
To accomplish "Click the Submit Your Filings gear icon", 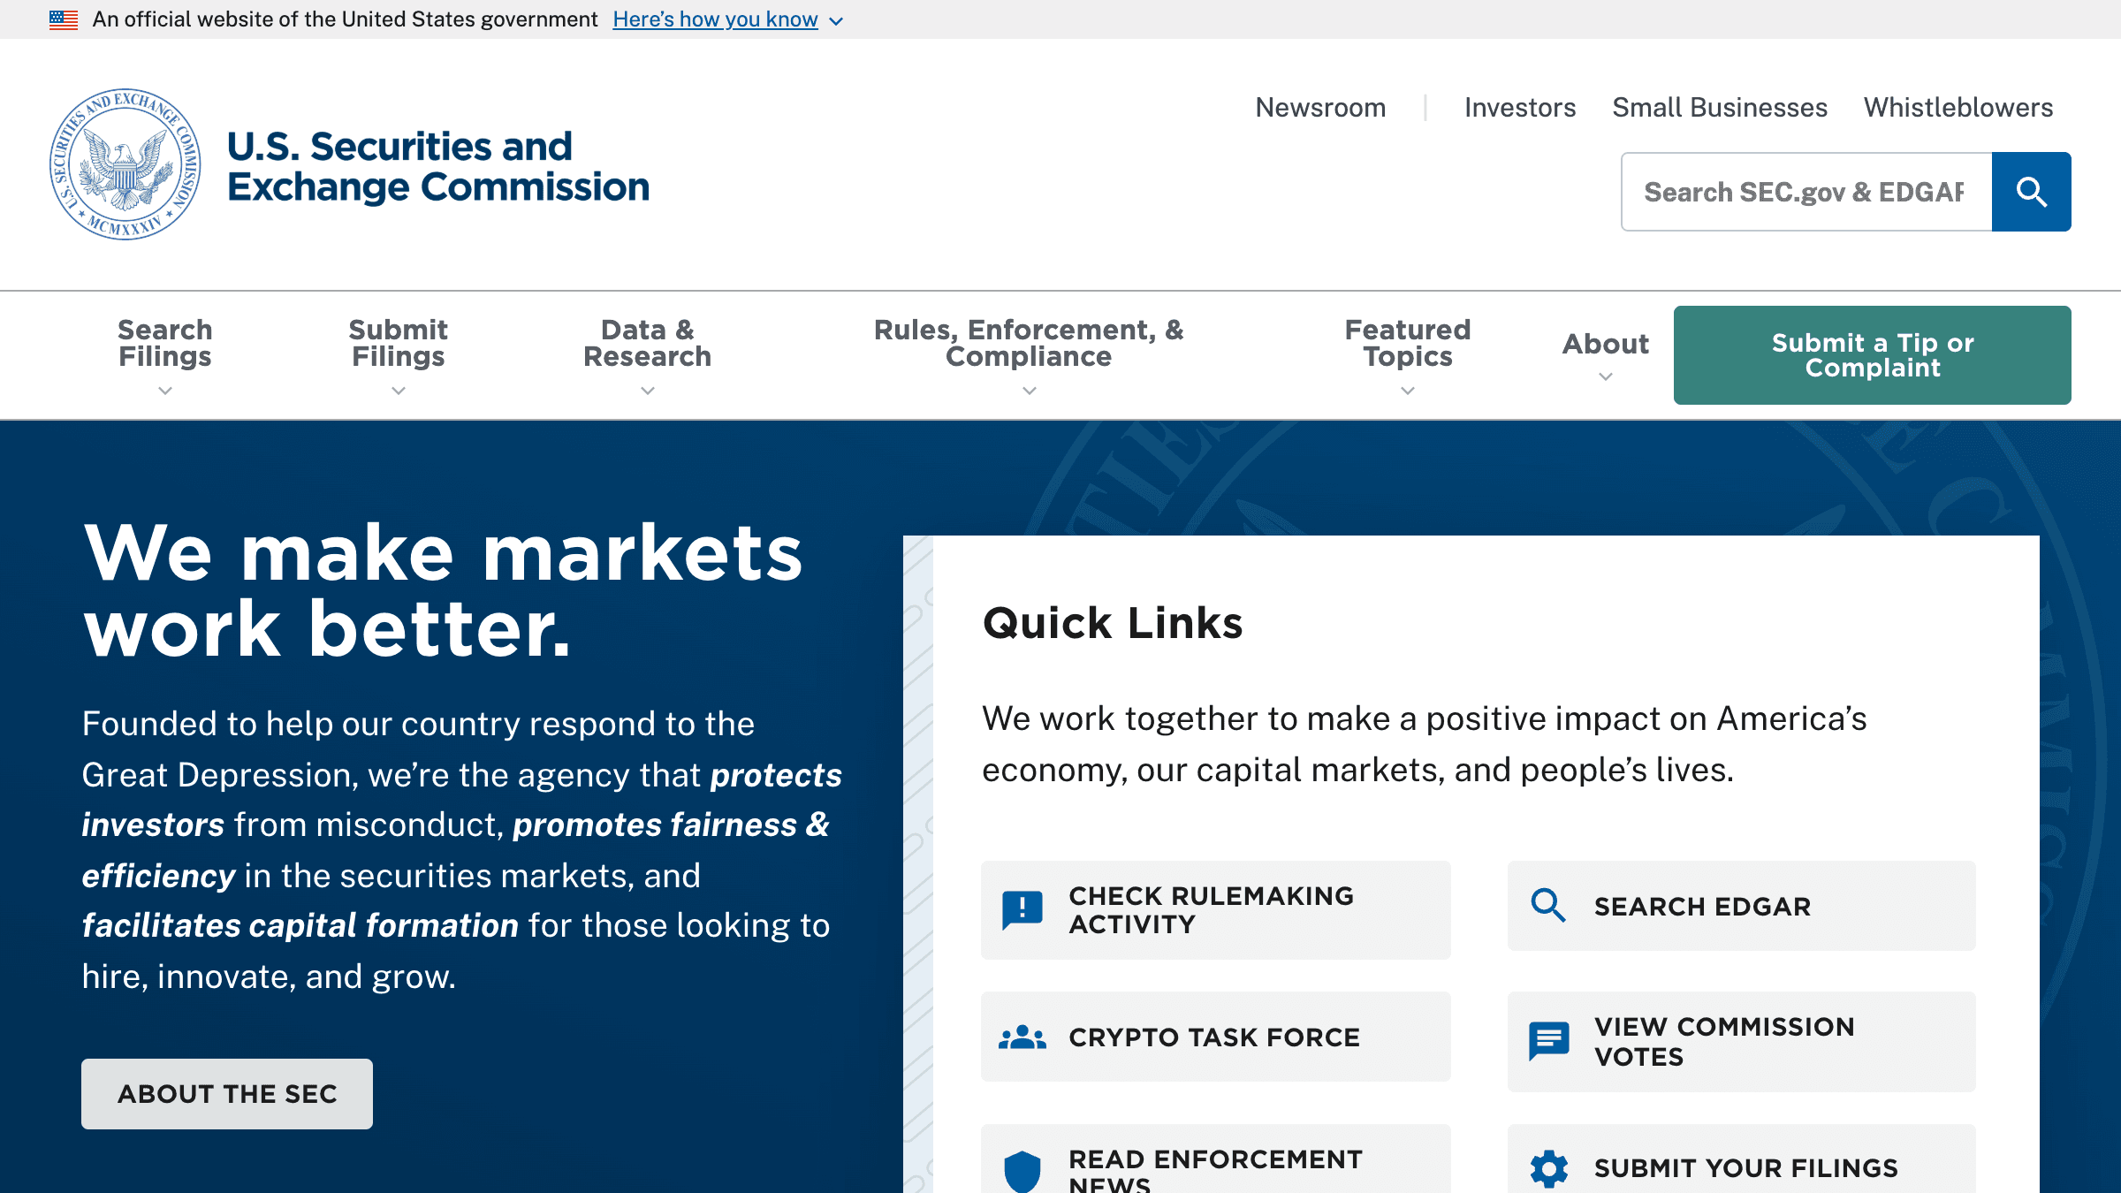I will pos(1549,1168).
